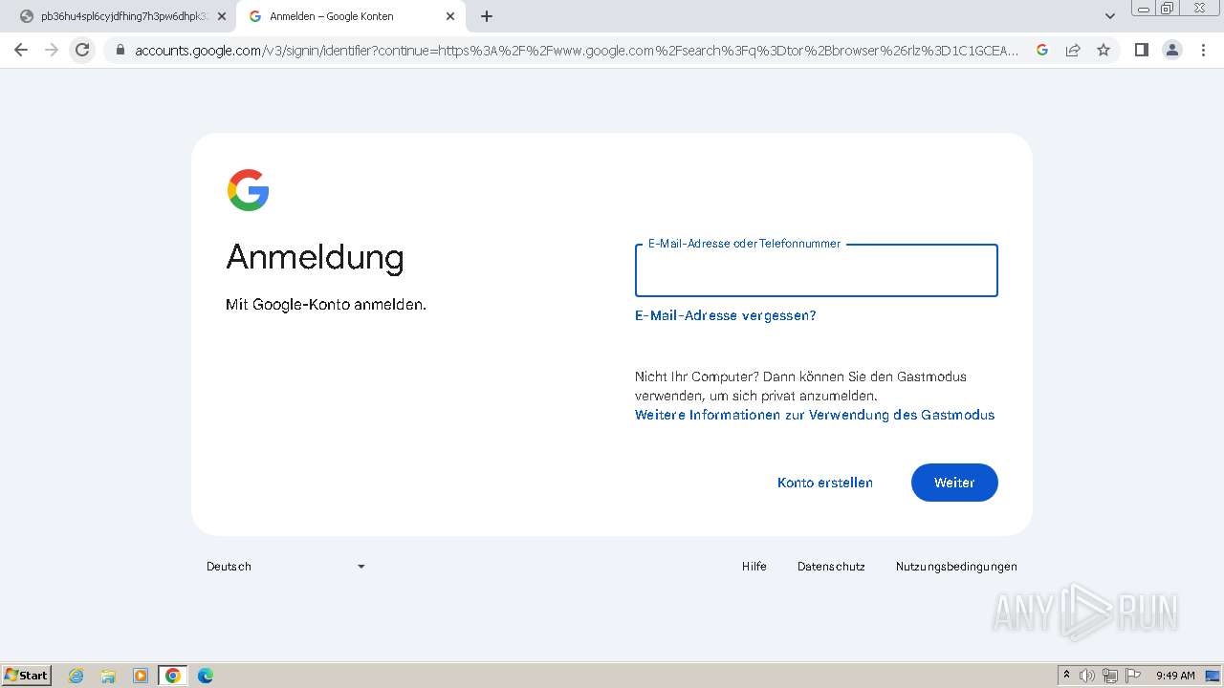The image size is (1224, 688).
Task: Click the 9:49 AM clock
Action: [1175, 676]
